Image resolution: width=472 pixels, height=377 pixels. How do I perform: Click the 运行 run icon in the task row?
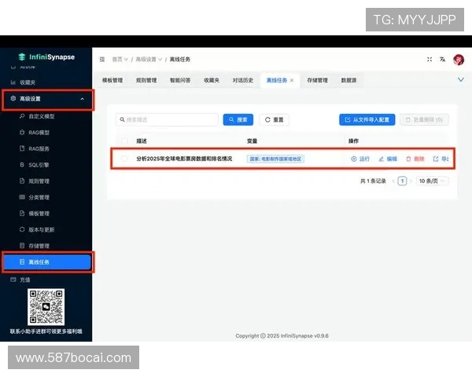(x=354, y=159)
